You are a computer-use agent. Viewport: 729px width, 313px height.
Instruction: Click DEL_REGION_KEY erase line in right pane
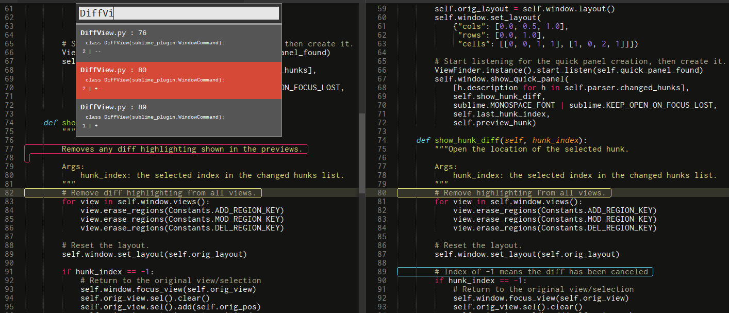[x=555, y=228]
